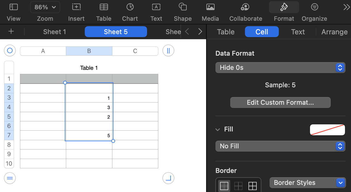This screenshot has height=192, width=351.
Task: Select the outside borders preset
Action: click(224, 186)
